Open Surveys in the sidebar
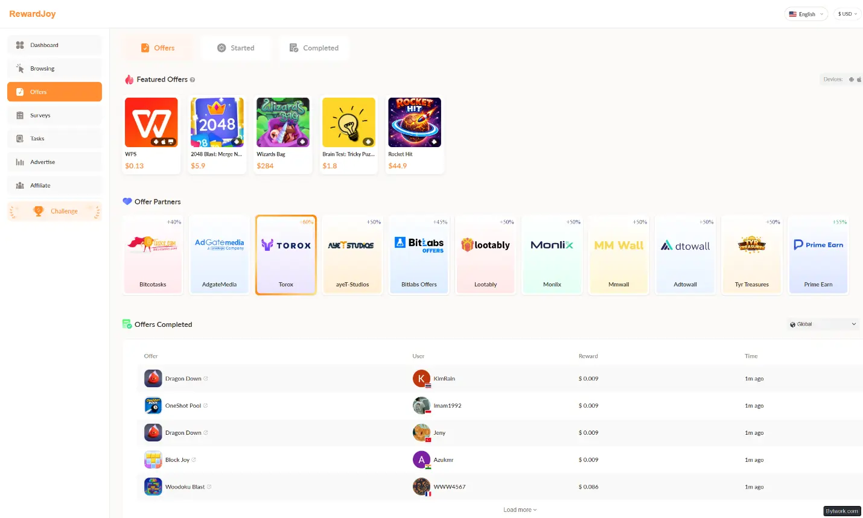 click(54, 115)
